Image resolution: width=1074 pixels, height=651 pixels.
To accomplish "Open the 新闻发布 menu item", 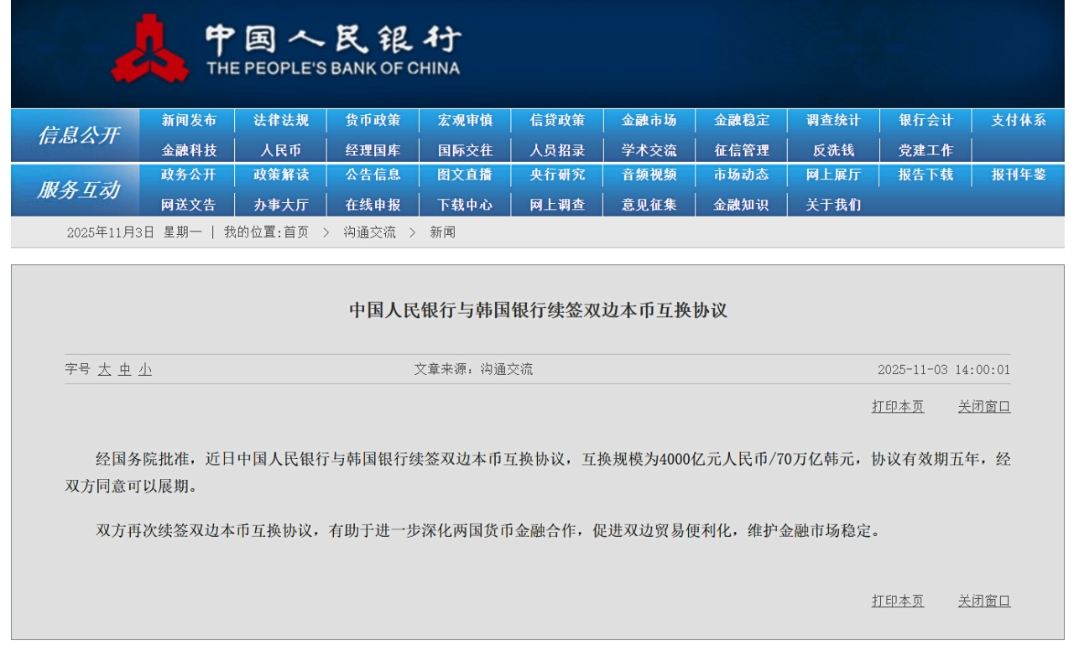I will point(189,121).
